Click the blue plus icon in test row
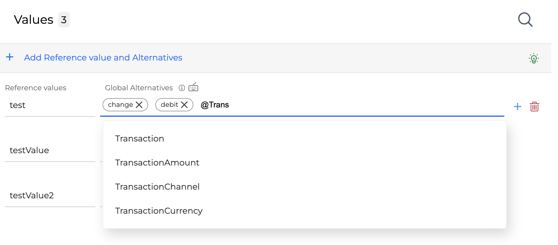This screenshot has width=558, height=245. pyautogui.click(x=517, y=107)
